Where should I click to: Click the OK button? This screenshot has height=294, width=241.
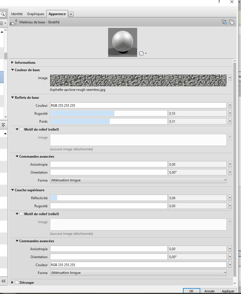click(191, 291)
